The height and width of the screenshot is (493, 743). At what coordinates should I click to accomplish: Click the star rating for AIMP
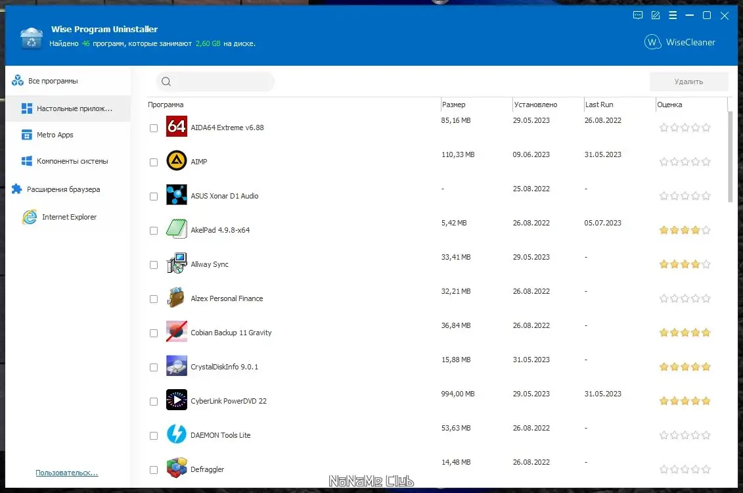pyautogui.click(x=685, y=162)
